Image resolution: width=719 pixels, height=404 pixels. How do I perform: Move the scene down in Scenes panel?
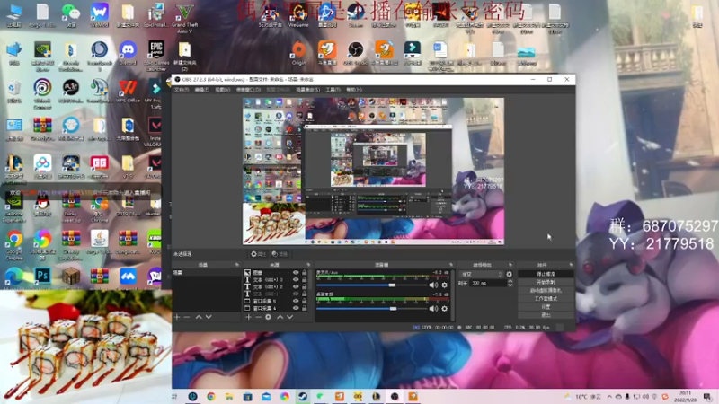tap(209, 317)
